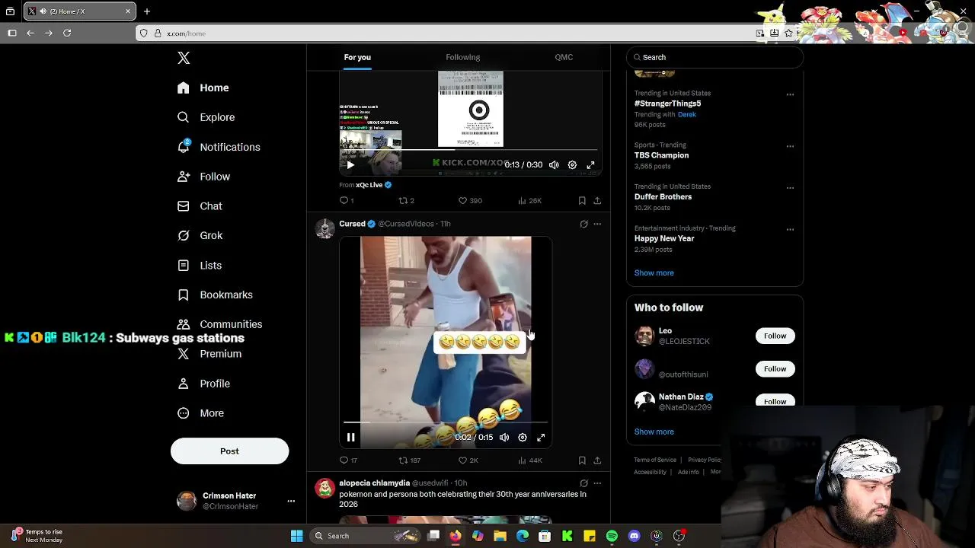The image size is (975, 548).
Task: Open Grok in the sidebar
Action: [200, 236]
